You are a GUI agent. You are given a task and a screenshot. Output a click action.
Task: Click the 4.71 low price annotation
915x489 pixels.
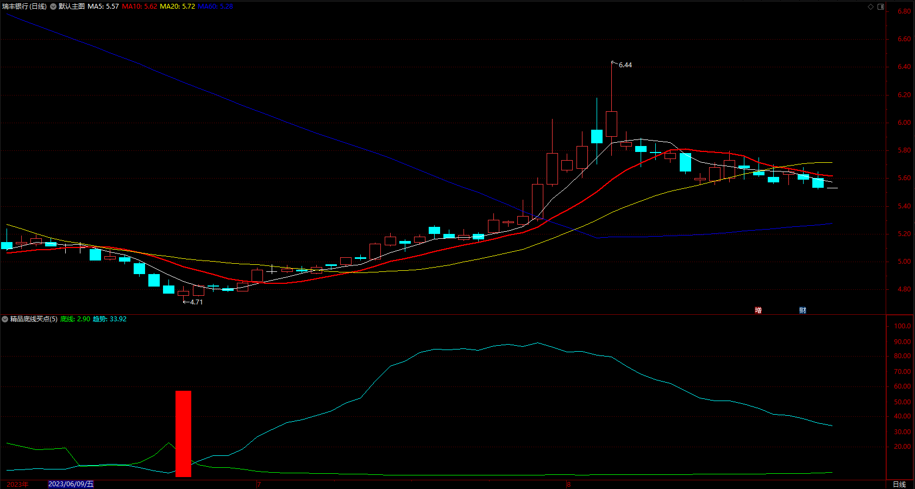click(196, 302)
